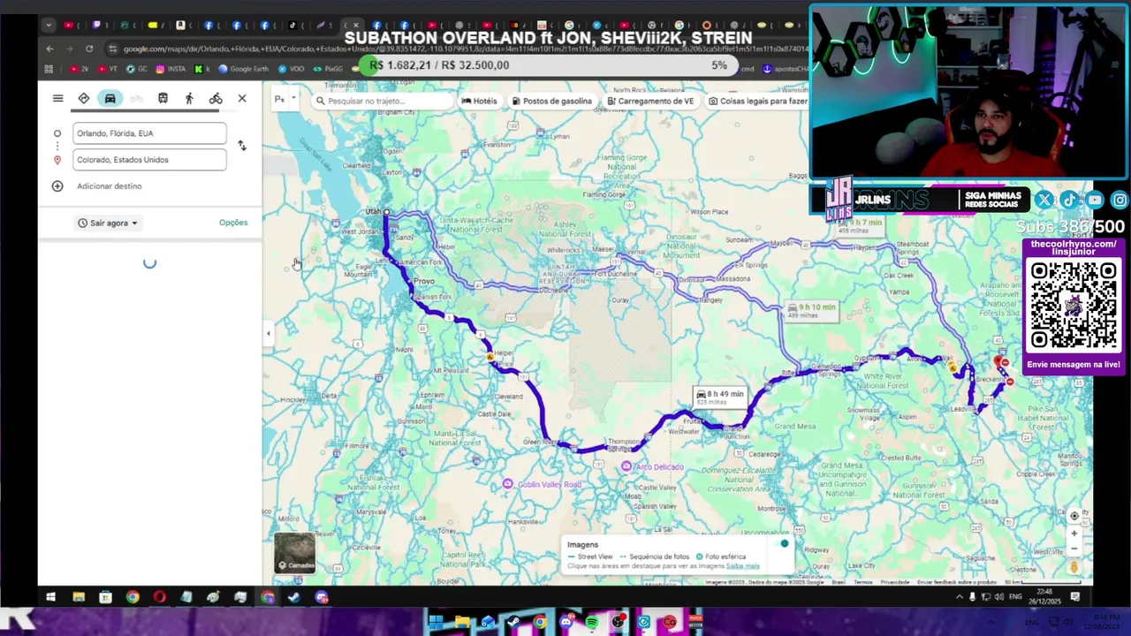Add another destination with plus icon
Image resolution: width=1131 pixels, height=636 pixels.
tap(57, 186)
